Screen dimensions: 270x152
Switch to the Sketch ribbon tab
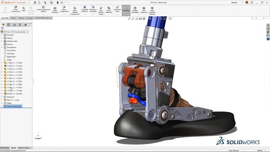[x=13, y=18]
